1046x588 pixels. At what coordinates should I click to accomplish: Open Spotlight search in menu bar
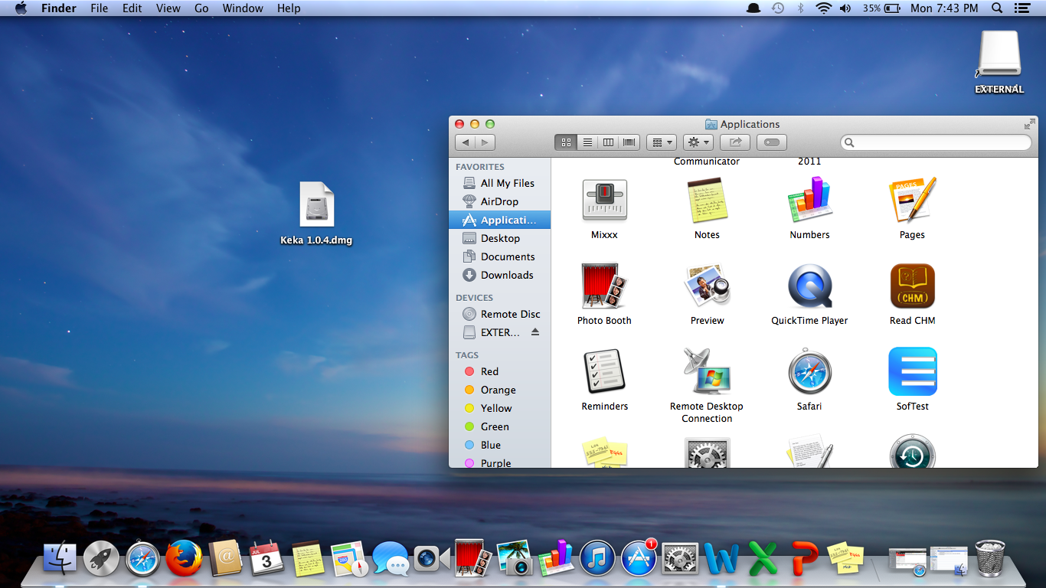click(x=997, y=8)
